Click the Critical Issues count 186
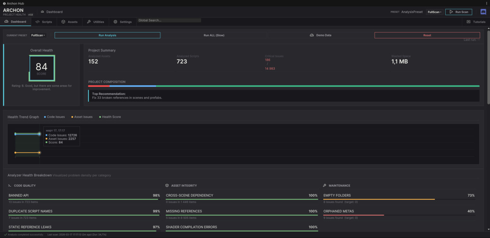This screenshot has height=238, width=490. pyautogui.click(x=267, y=60)
